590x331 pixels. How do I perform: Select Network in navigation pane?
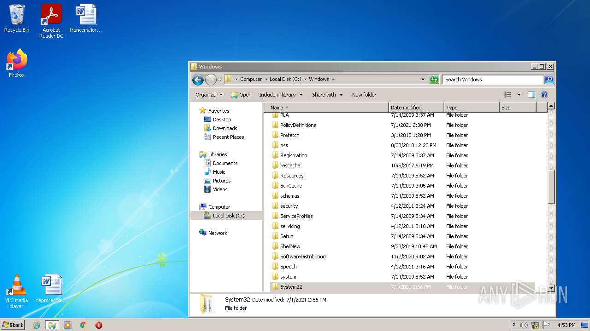(x=218, y=233)
